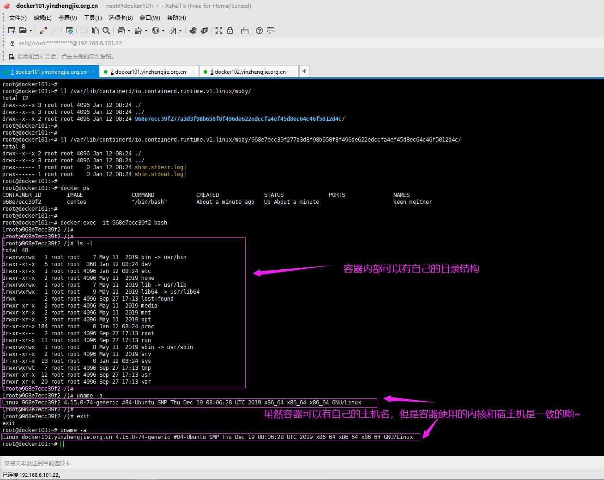Click the Font icon
The width and height of the screenshot is (604, 480).
click(x=173, y=30)
